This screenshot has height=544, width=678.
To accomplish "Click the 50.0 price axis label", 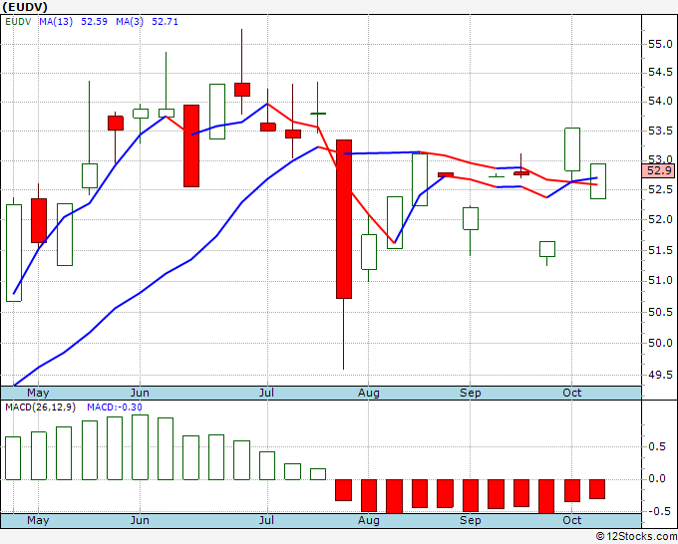I will pos(660,343).
